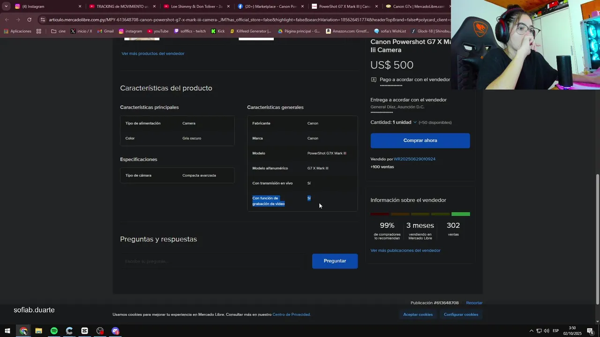Click the Preguntar button
The height and width of the screenshot is (337, 600).
click(x=335, y=261)
